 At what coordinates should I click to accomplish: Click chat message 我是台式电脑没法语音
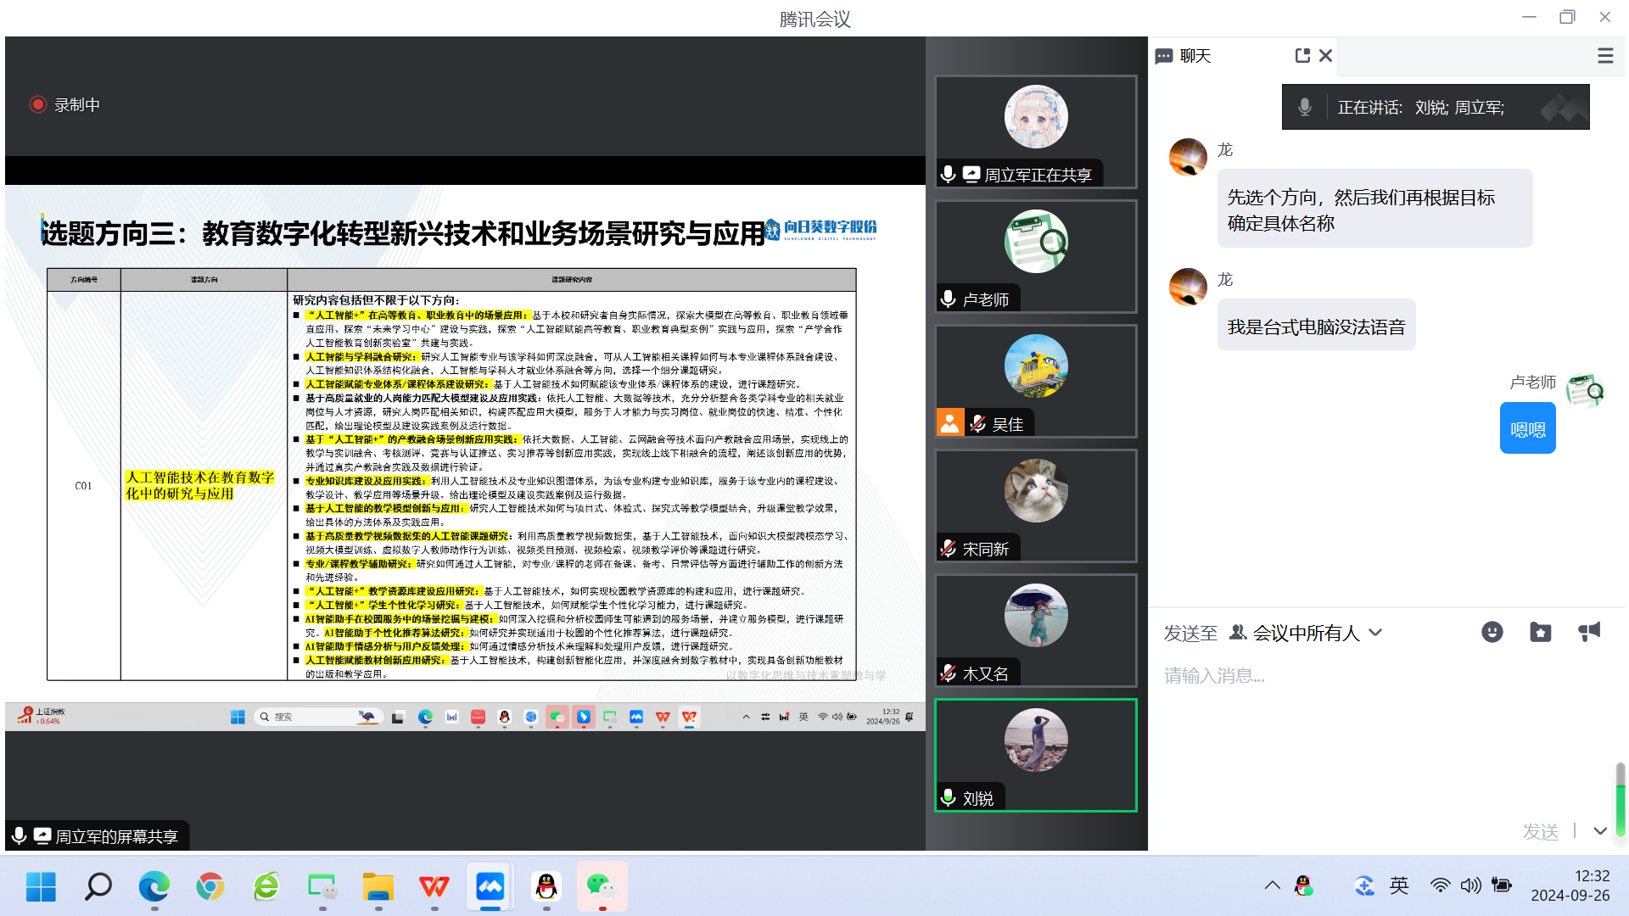click(x=1316, y=327)
